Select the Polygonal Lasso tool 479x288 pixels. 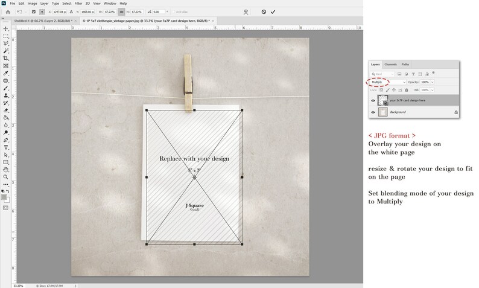pos(6,43)
